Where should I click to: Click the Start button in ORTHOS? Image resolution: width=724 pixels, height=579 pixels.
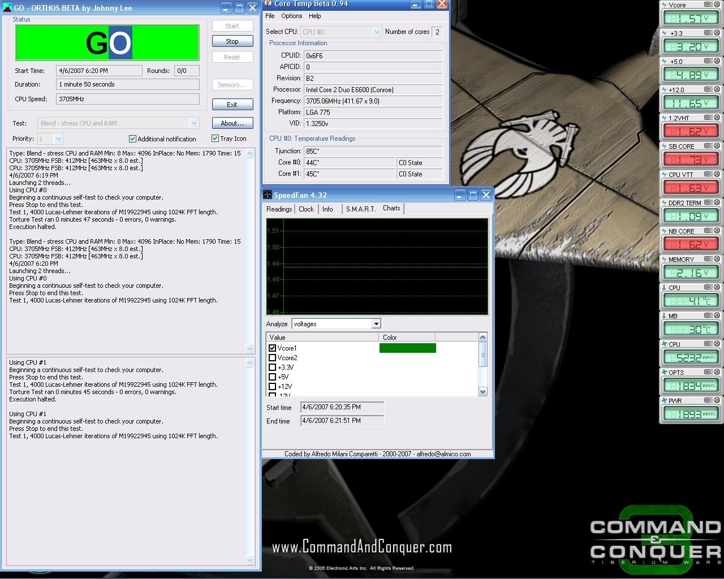coord(232,26)
